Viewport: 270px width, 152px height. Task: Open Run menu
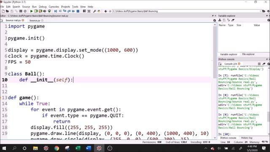tap(35, 7)
